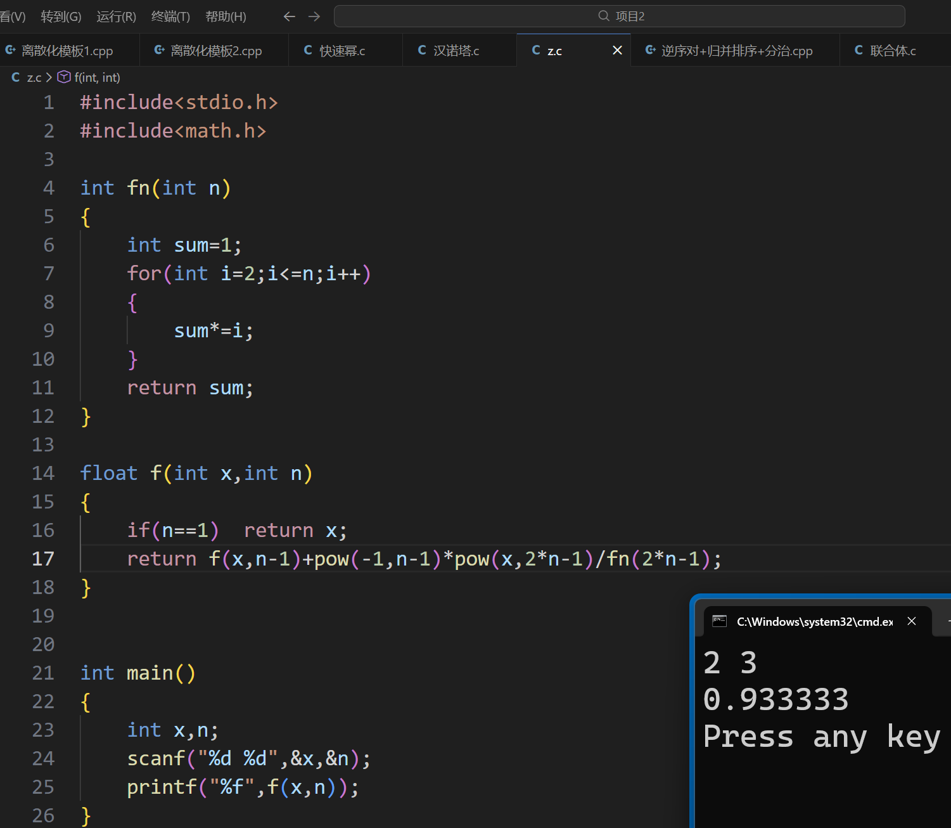951x828 pixels.
Task: Close the cmd.exe terminal tab
Action: (x=912, y=621)
